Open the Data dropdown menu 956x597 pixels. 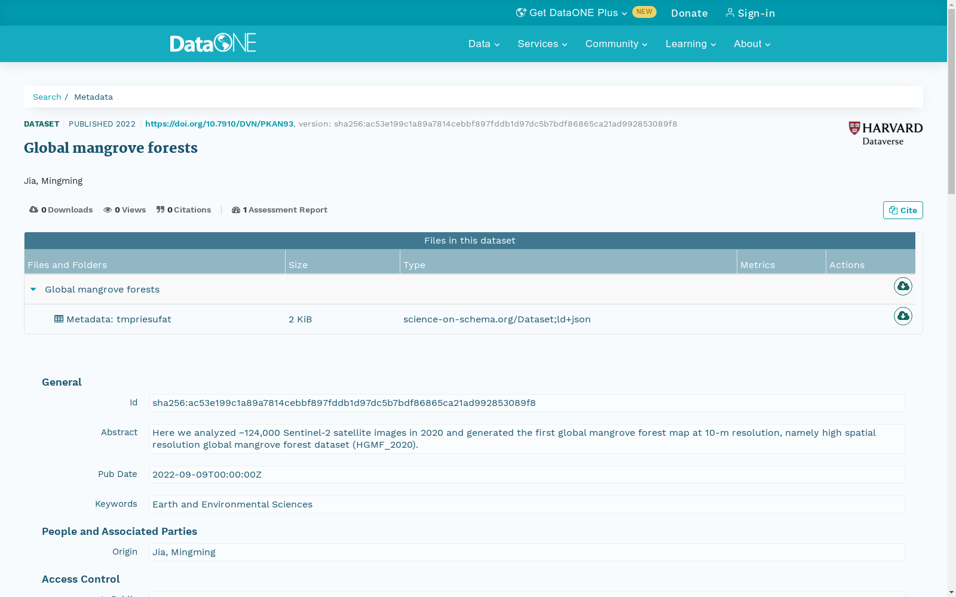coord(484,44)
